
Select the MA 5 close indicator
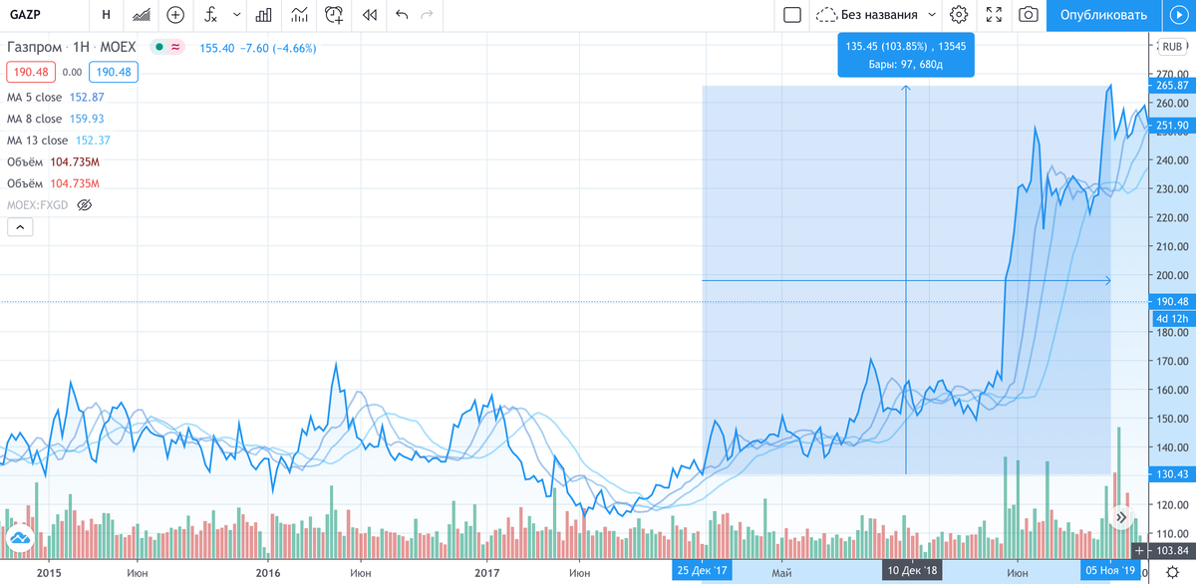[55, 97]
